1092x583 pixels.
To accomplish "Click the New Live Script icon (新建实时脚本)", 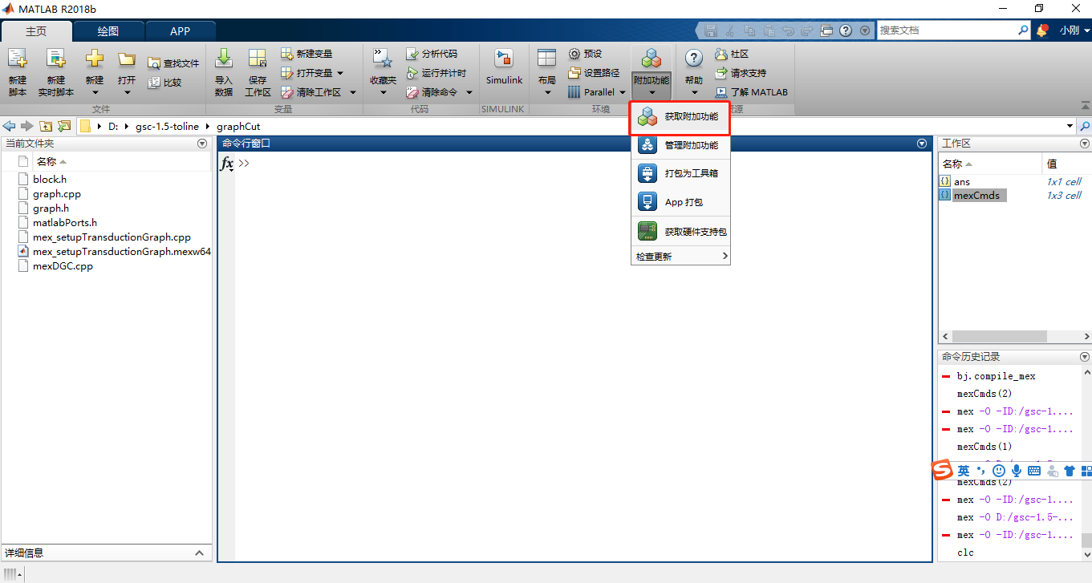I will coord(55,60).
